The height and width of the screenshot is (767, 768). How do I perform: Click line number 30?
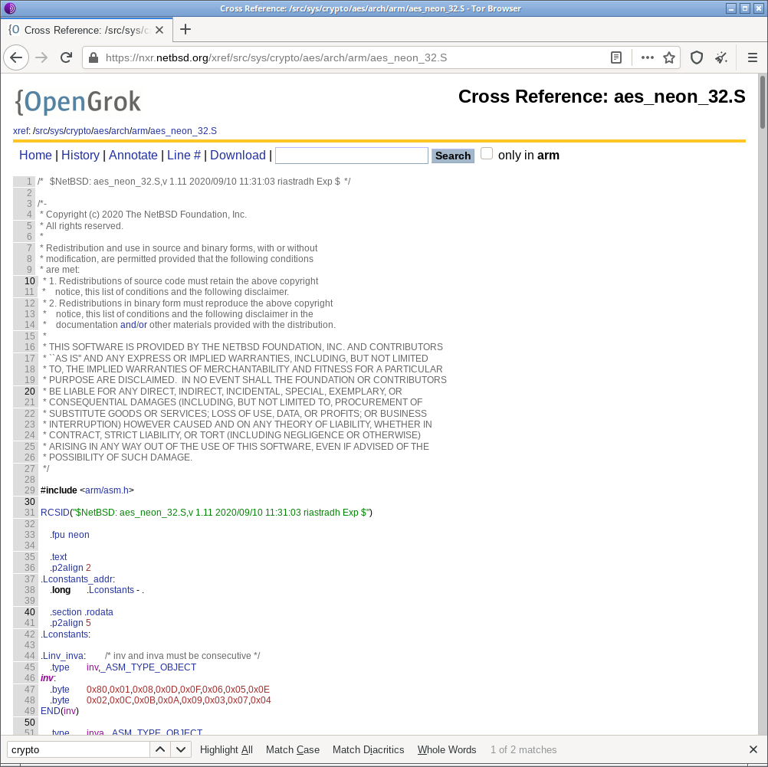pyautogui.click(x=29, y=502)
